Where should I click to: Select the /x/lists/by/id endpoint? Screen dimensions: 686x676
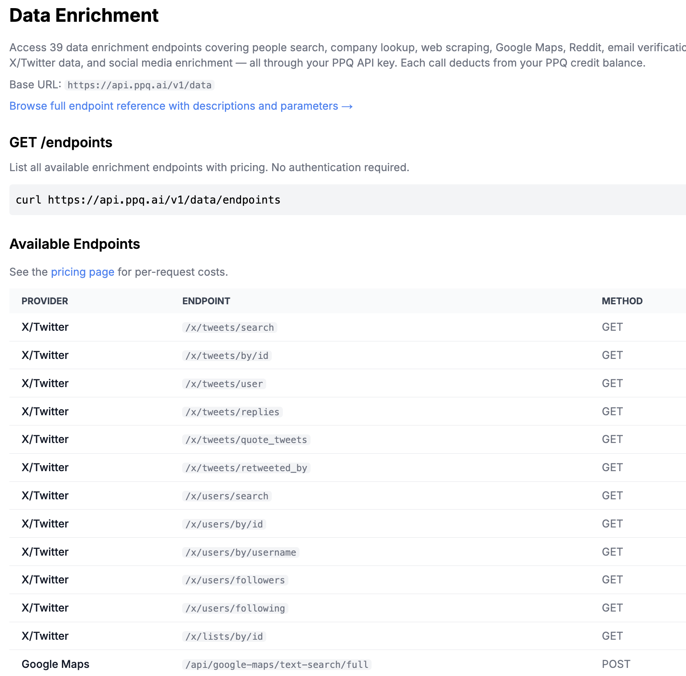(224, 636)
